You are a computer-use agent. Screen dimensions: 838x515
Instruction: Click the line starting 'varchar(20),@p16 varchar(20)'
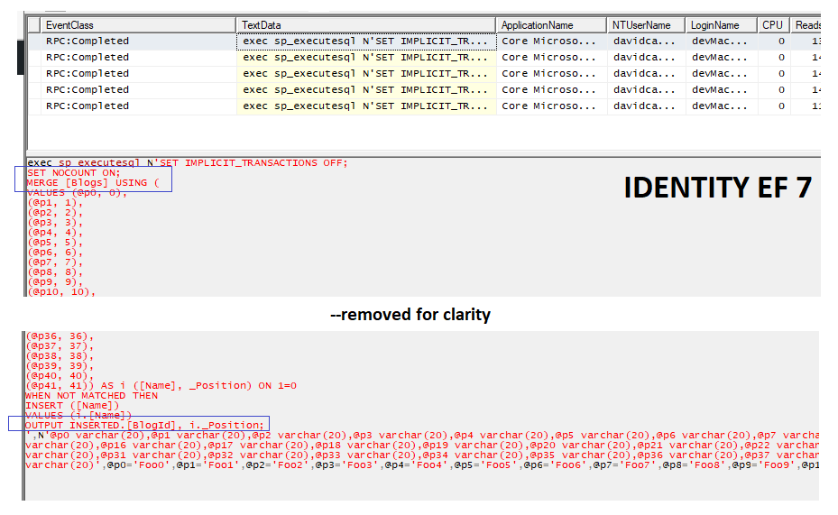(422, 445)
